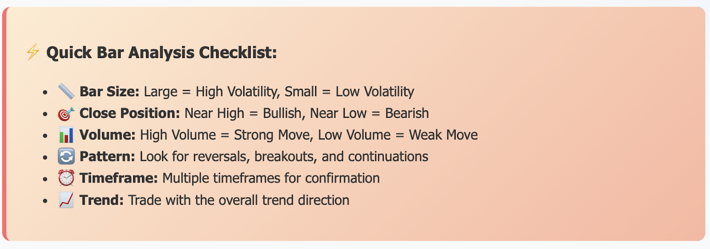Click the dartboard target icon beside Close Position
Viewport: 710px width, 249px height.
pyautogui.click(x=66, y=113)
